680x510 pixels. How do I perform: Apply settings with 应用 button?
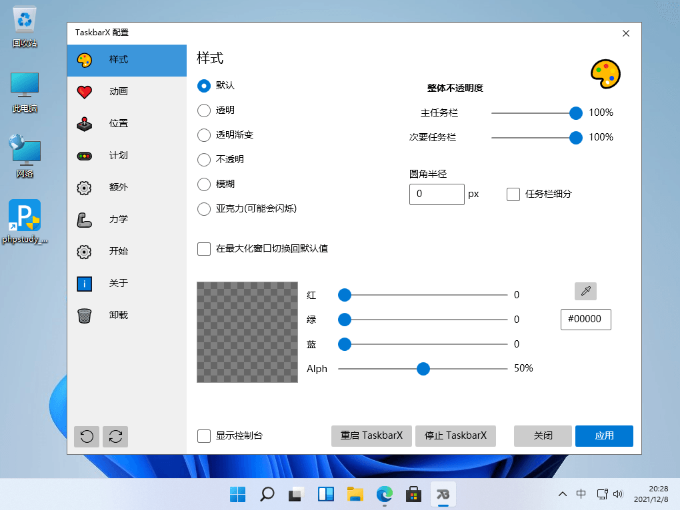coord(604,436)
